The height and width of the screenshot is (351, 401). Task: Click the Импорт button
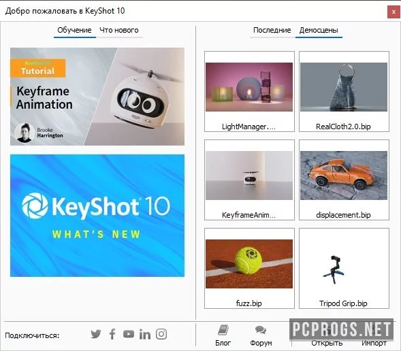[x=374, y=343]
